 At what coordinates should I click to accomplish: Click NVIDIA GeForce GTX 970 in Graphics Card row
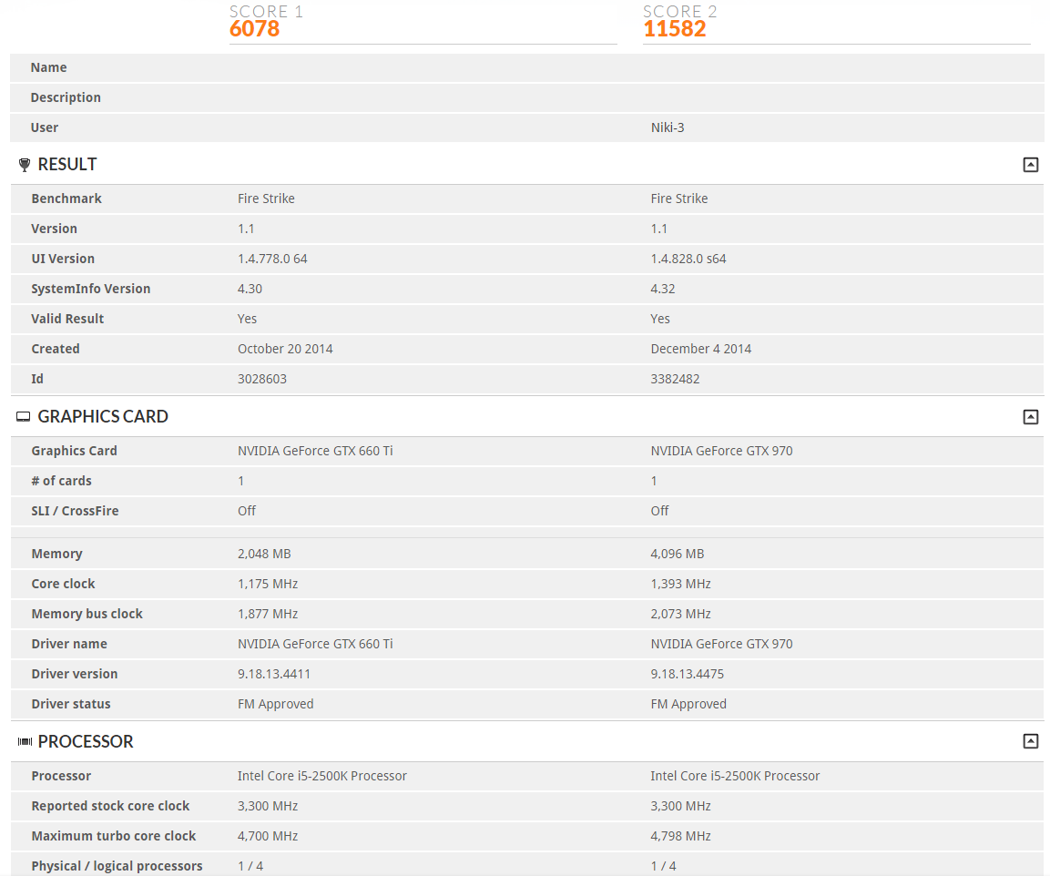[722, 451]
